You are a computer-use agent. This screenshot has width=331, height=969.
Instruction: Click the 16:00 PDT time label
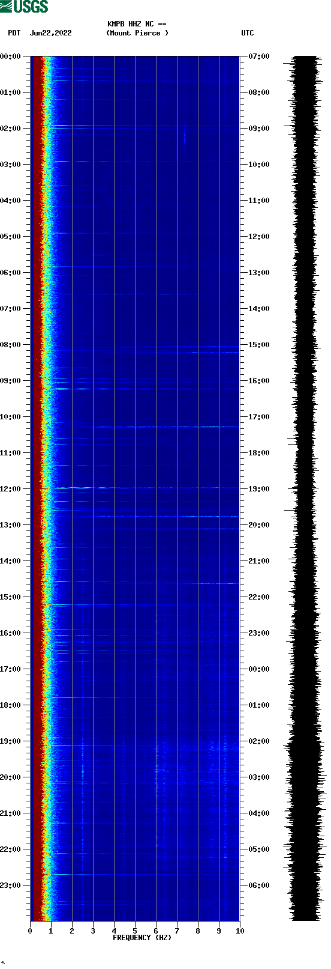coord(10,633)
